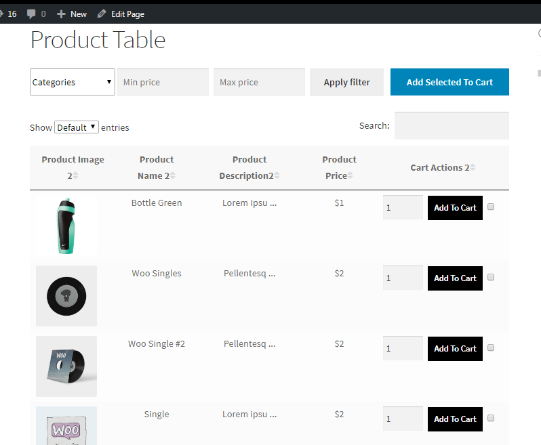Click Apply filter button
Viewport: 541px width, 445px height.
coord(346,82)
